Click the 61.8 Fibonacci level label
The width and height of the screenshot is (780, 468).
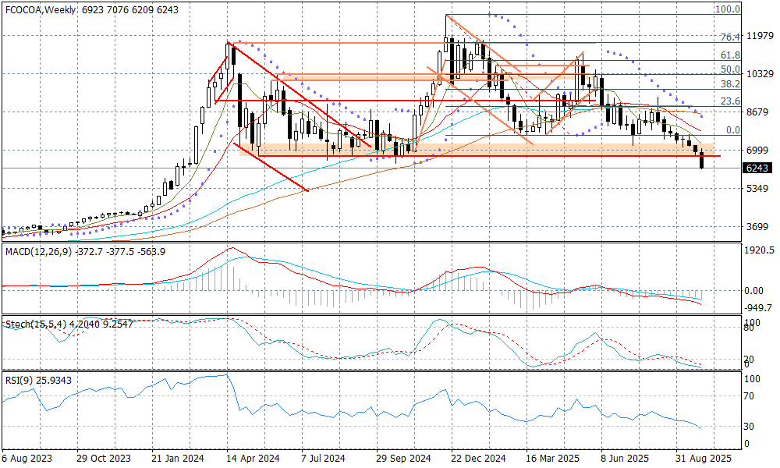[x=729, y=55]
